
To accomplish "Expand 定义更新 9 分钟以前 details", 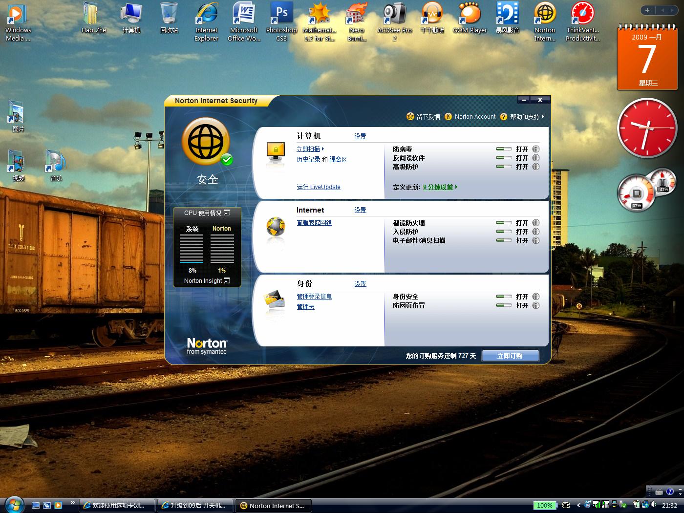I will (x=440, y=187).
